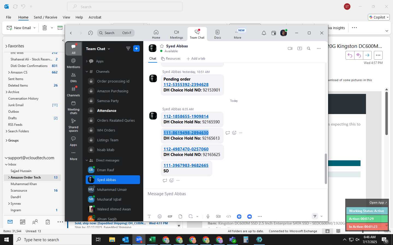The image size is (393, 245).
Task: Open the Zoom calendar icon
Action: click(x=274, y=33)
